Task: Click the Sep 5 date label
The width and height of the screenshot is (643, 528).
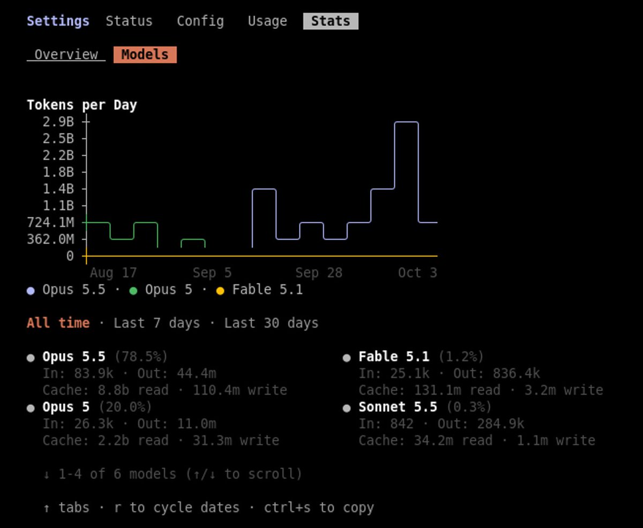Action: (212, 273)
